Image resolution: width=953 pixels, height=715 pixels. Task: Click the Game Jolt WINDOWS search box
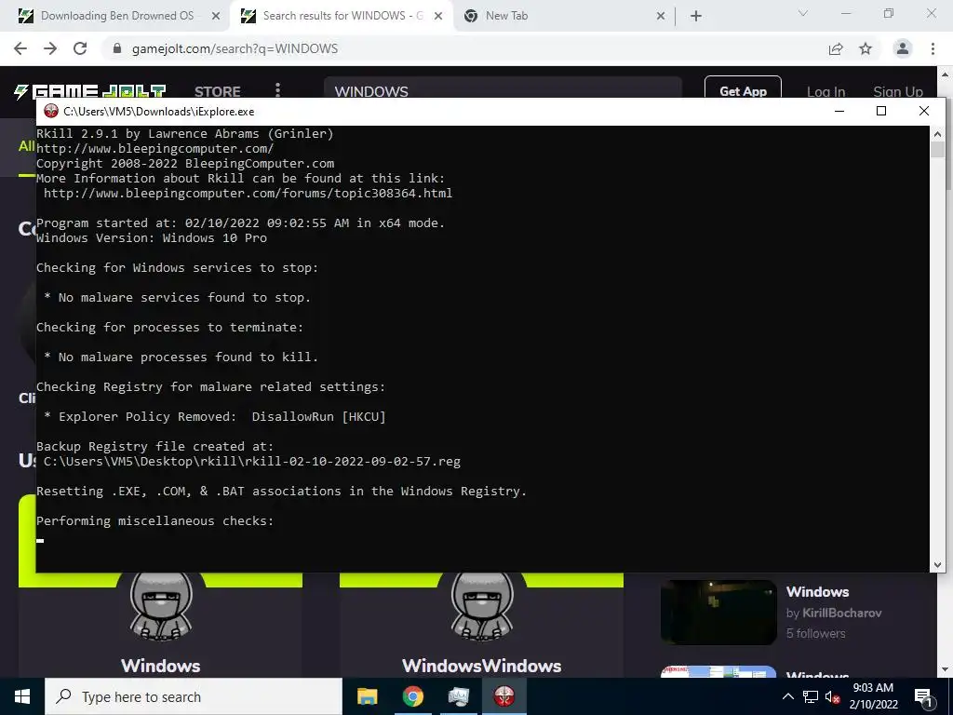point(503,88)
